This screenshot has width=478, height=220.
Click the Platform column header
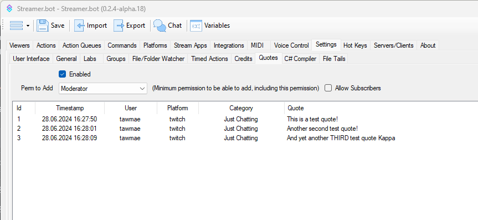[x=178, y=108]
